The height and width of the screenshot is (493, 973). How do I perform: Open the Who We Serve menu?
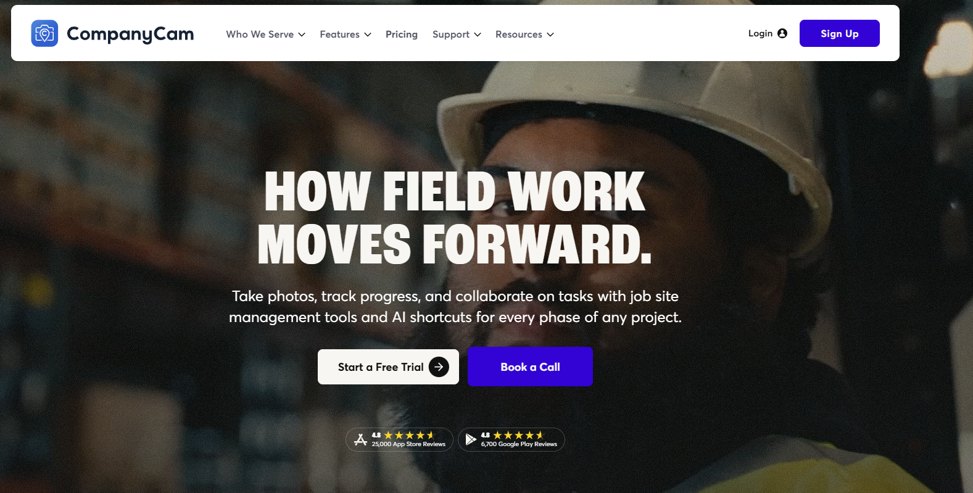point(260,35)
